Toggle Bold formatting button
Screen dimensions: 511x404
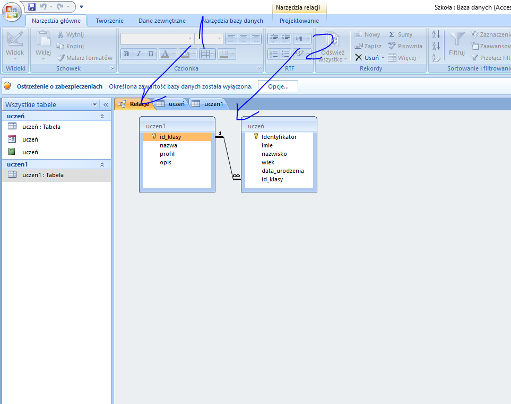point(126,54)
